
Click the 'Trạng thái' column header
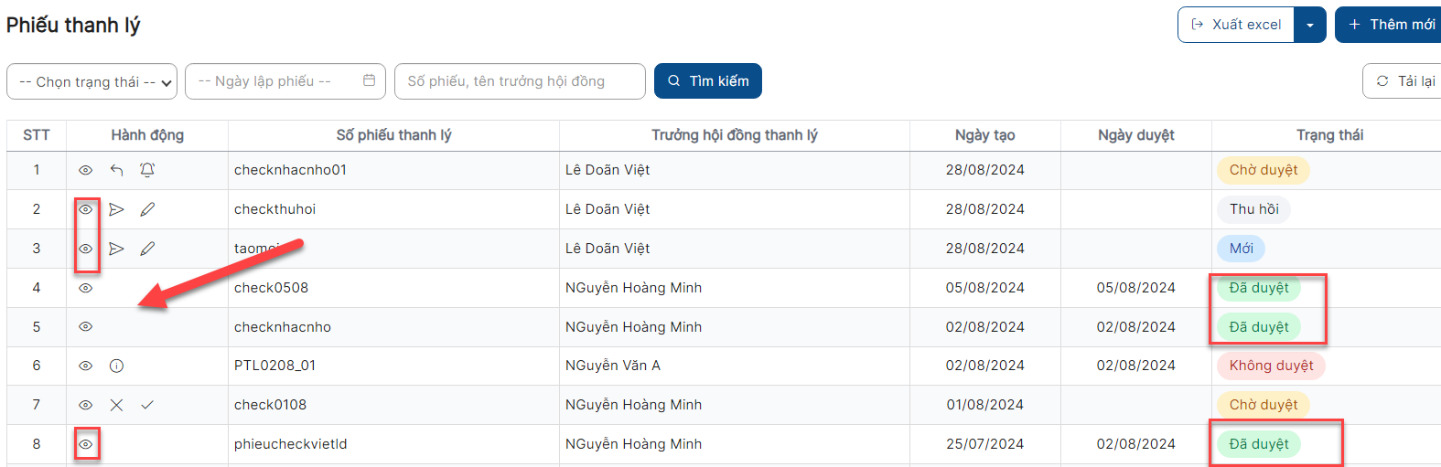pos(1329,135)
